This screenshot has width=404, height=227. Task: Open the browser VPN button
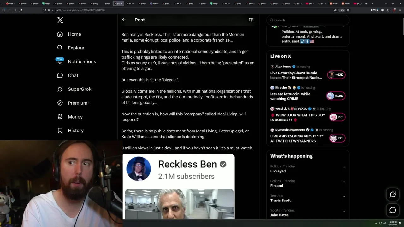pos(374,10)
